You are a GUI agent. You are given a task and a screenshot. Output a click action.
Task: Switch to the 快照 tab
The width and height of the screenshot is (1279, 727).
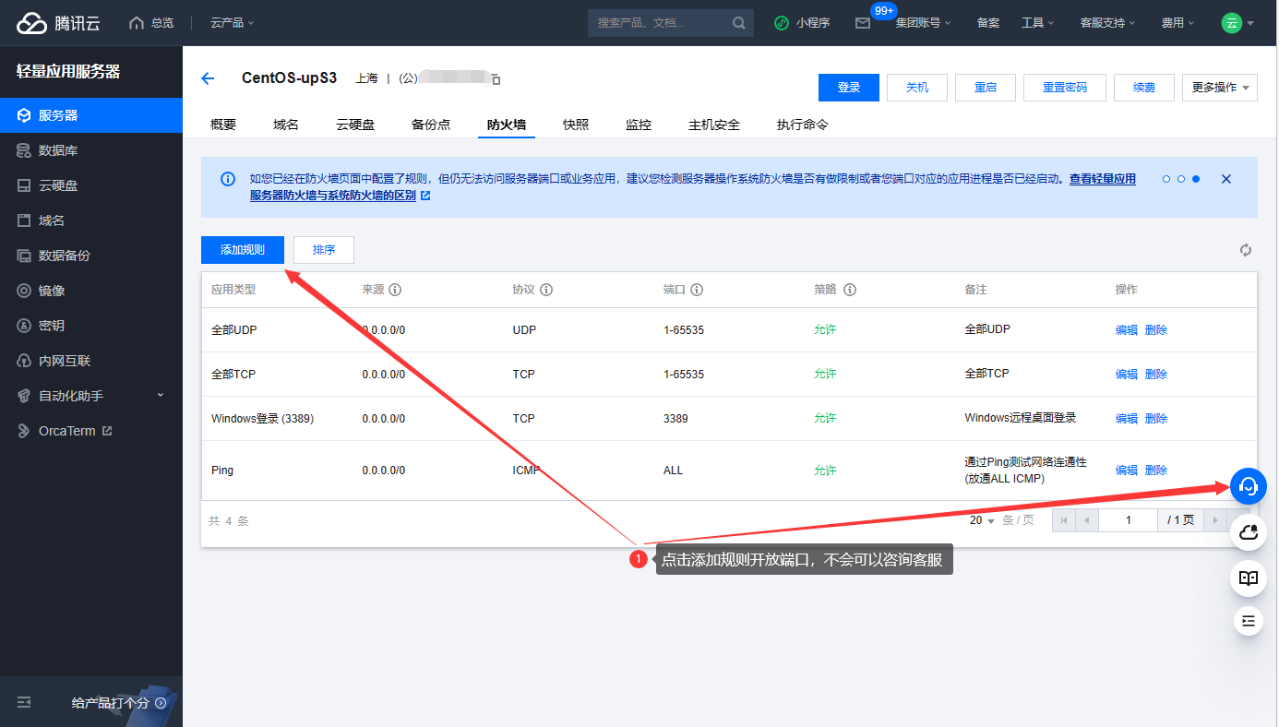pyautogui.click(x=576, y=125)
